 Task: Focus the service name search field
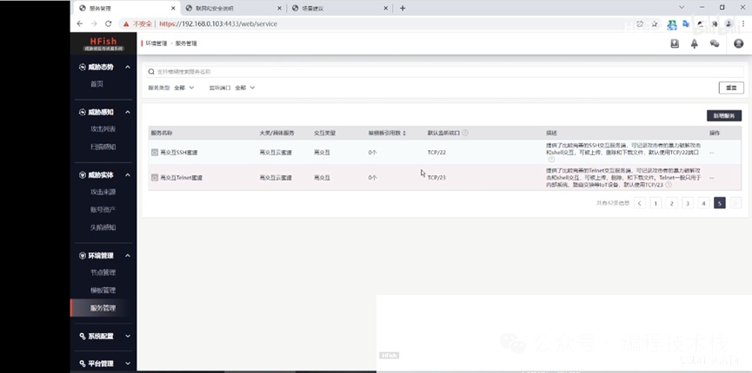445,72
